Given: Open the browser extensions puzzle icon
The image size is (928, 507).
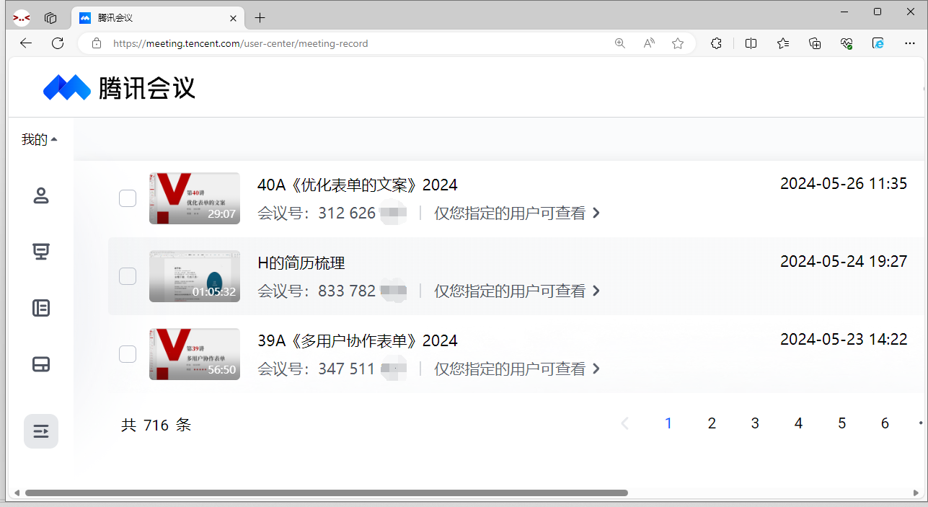Looking at the screenshot, I should 716,43.
